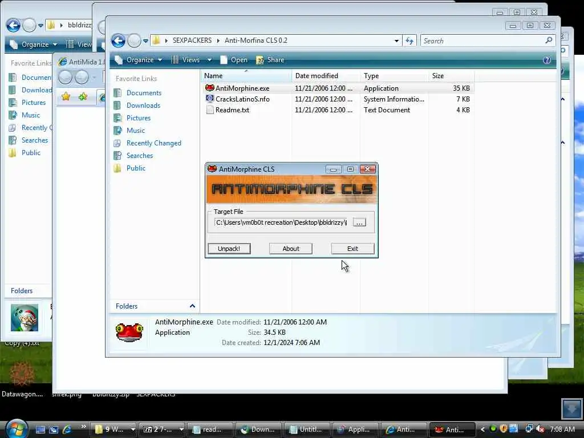Sort by Type column header
This screenshot has width=584, height=438.
click(395, 76)
